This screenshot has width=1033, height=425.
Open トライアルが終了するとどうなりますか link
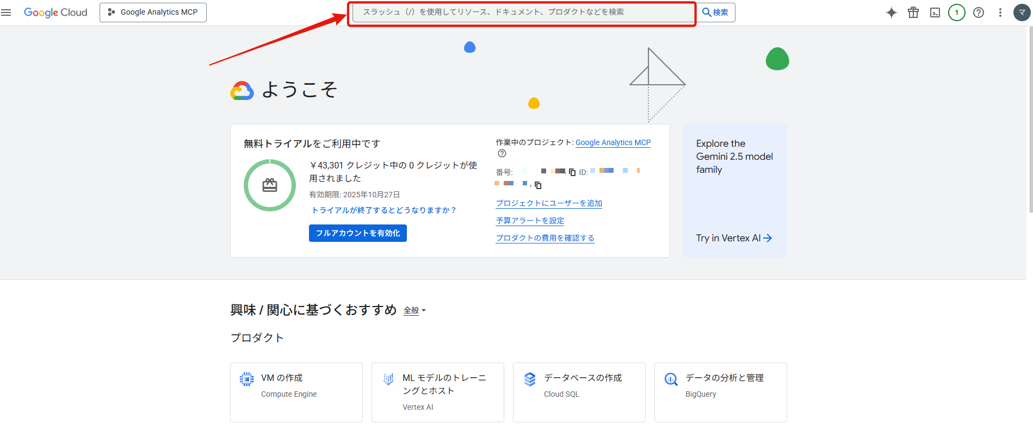384,210
